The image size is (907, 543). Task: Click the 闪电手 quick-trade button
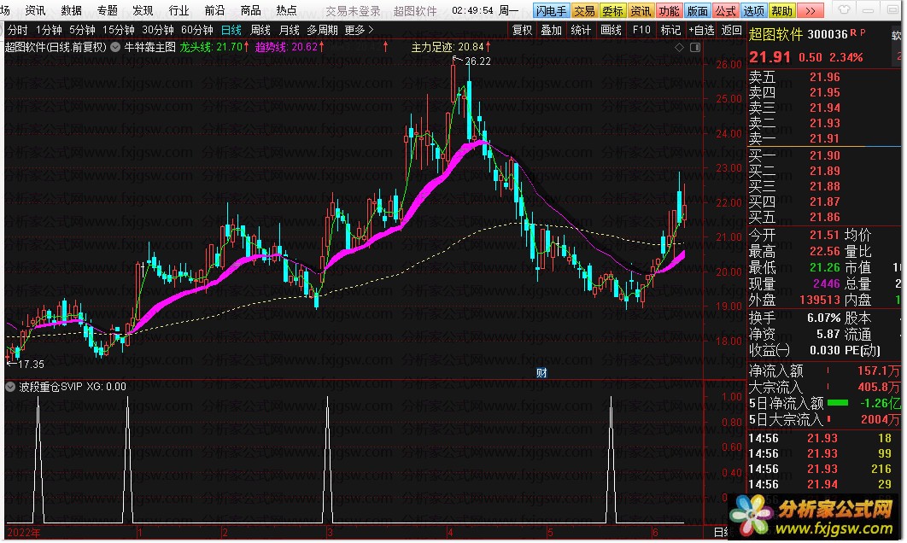pyautogui.click(x=551, y=11)
